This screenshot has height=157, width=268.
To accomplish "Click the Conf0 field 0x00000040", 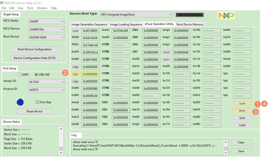I will (x=182, y=52).
